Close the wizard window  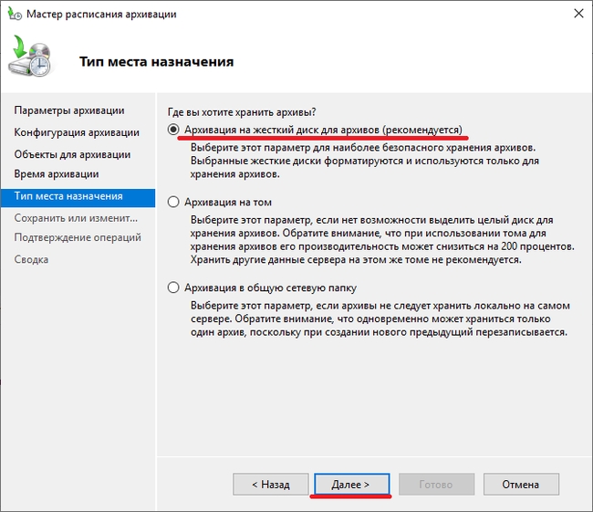click(x=577, y=15)
